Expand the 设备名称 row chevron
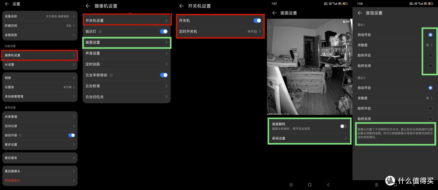Screen dimensions: 438x190 point(74,17)
